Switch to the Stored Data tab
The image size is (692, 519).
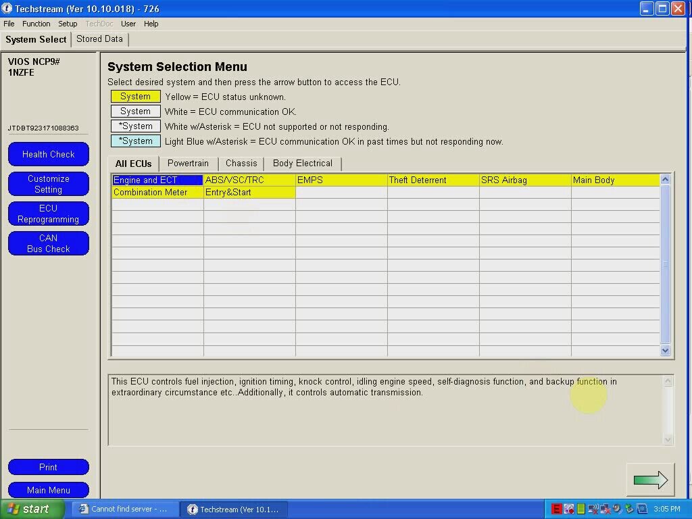tap(100, 39)
